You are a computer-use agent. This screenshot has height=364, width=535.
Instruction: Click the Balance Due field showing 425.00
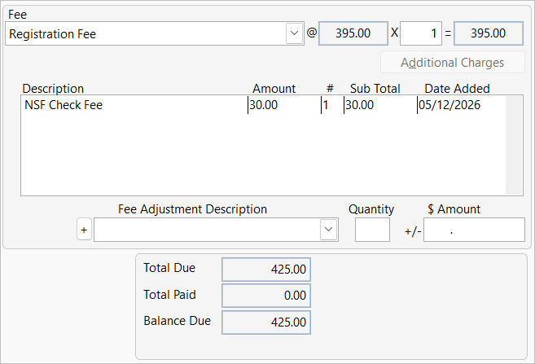pyautogui.click(x=266, y=322)
